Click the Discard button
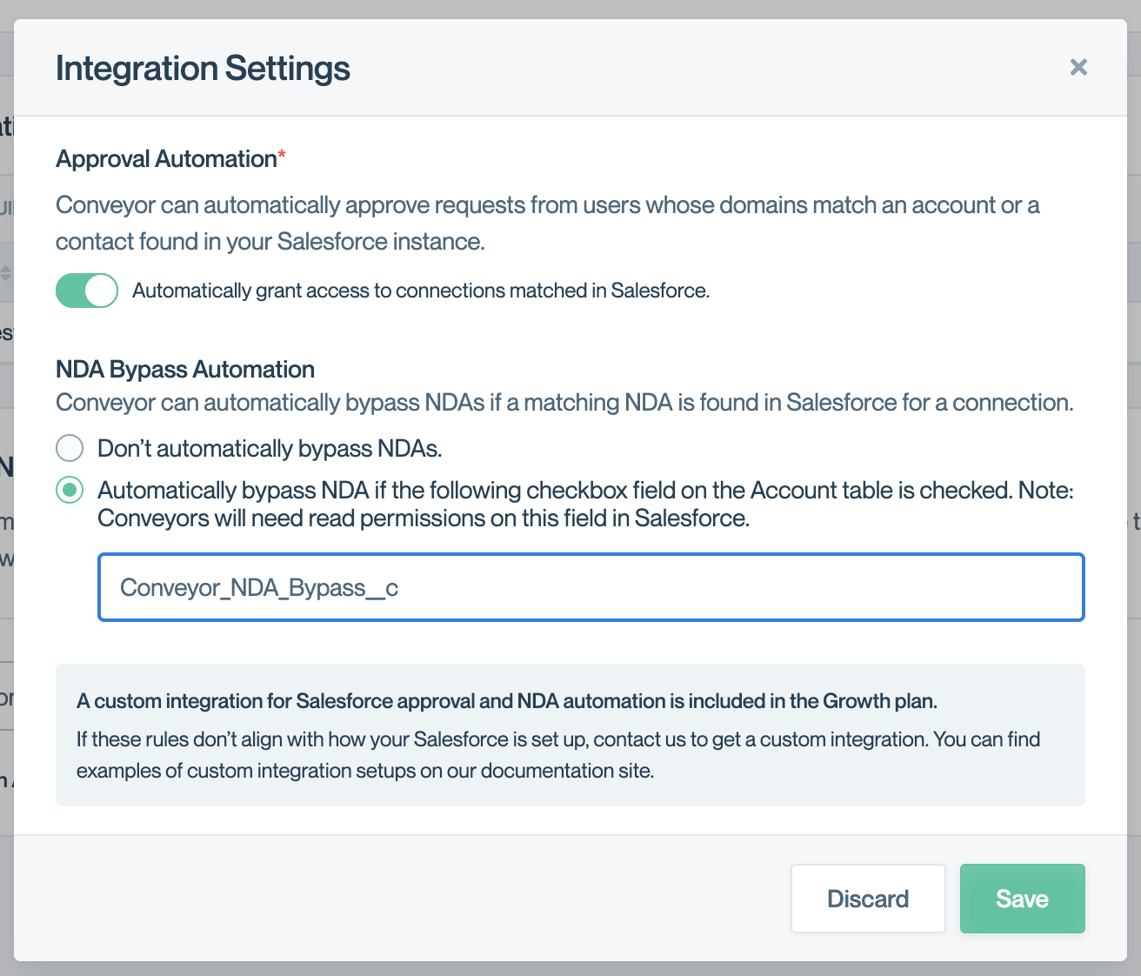1141x976 pixels. (x=867, y=899)
